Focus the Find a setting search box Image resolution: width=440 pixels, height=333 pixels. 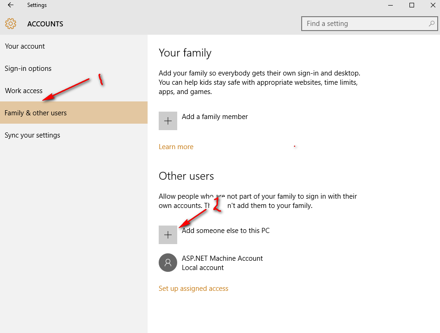point(366,24)
